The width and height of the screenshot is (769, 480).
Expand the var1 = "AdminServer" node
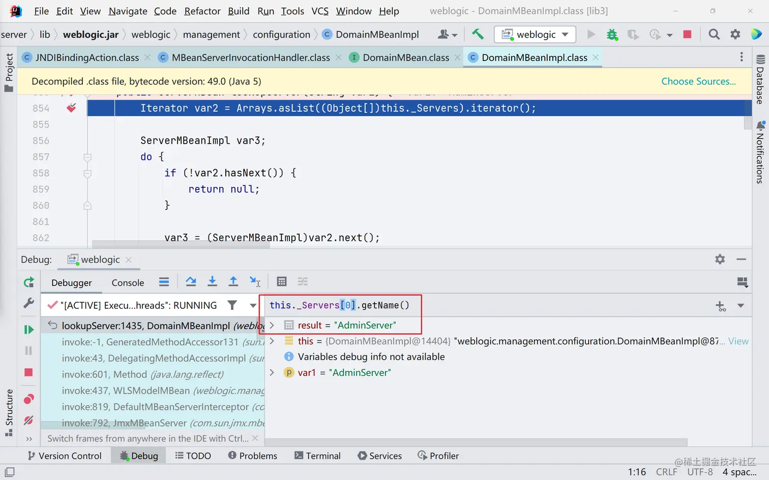272,372
